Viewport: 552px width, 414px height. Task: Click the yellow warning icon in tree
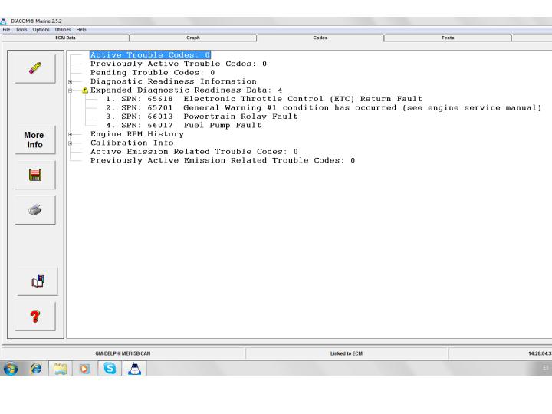click(x=84, y=90)
